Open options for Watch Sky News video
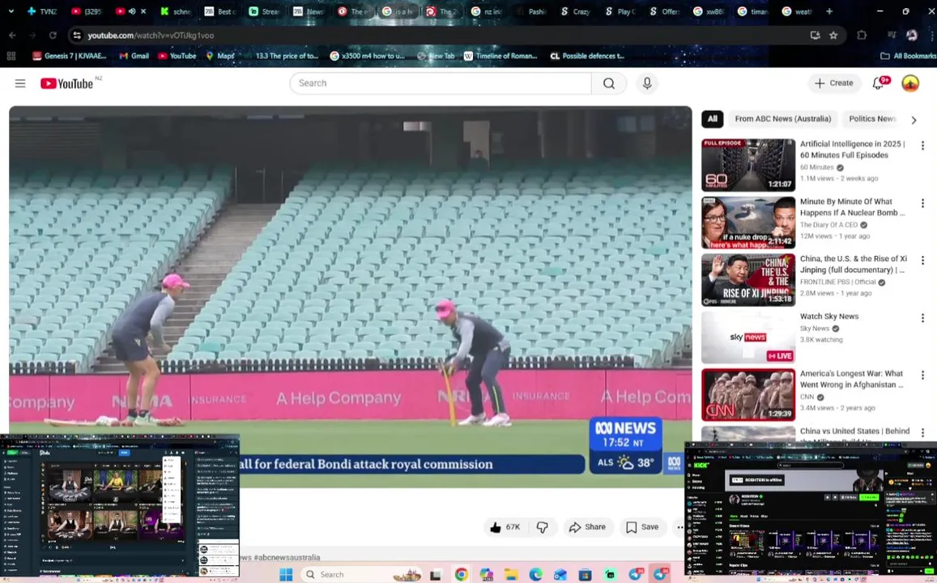The image size is (937, 583). pyautogui.click(x=922, y=318)
